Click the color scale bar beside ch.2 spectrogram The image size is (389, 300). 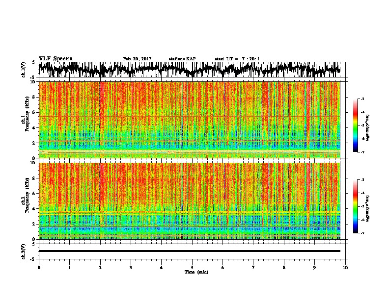[x=355, y=206]
